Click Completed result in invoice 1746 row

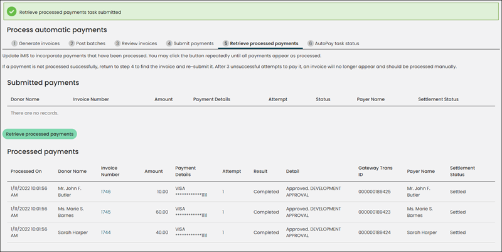coord(266,192)
